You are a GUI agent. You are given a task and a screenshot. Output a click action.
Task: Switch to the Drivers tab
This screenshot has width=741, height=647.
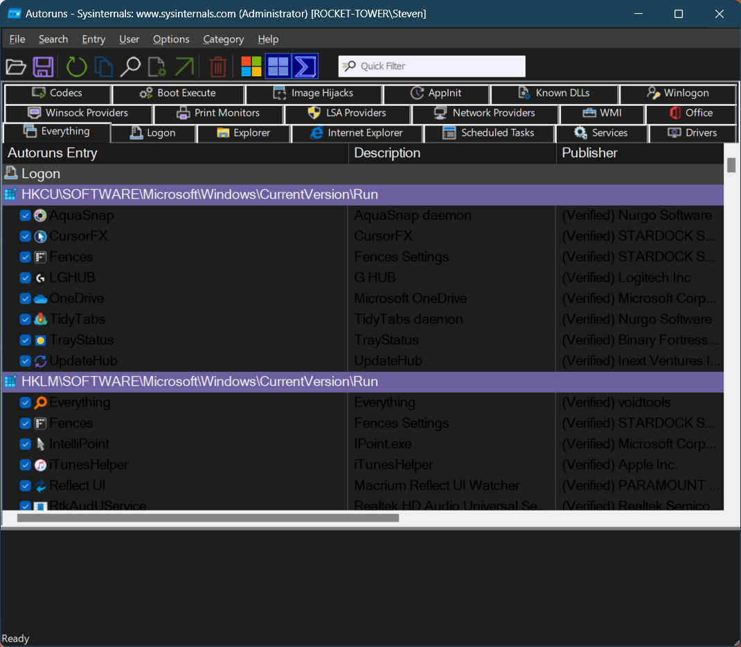pos(693,133)
